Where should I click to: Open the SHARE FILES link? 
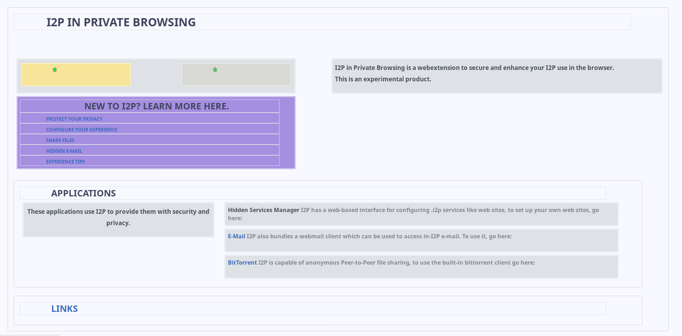(60, 140)
